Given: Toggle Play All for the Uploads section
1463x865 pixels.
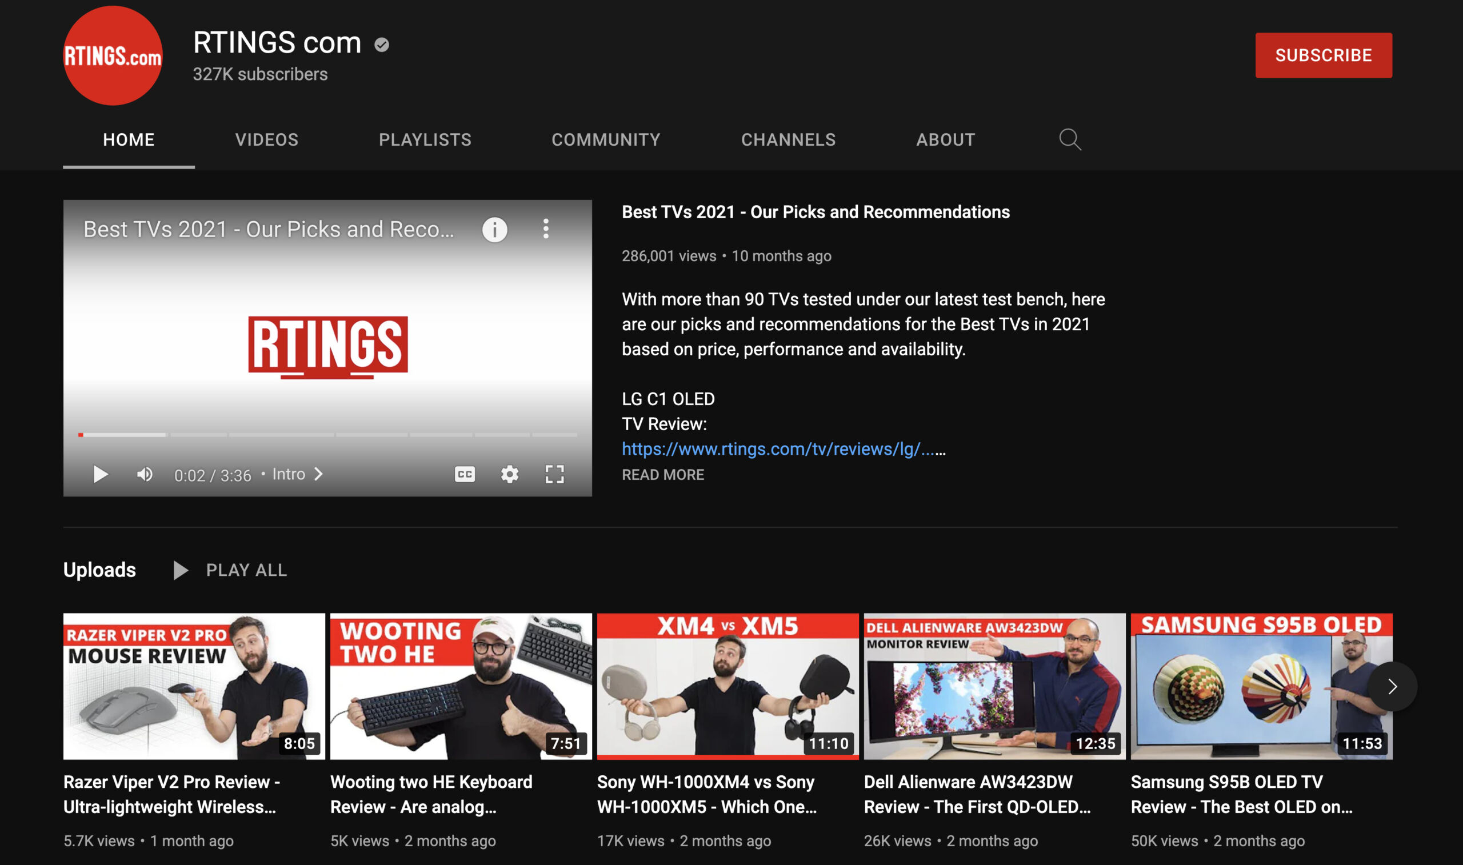Looking at the screenshot, I should (233, 570).
